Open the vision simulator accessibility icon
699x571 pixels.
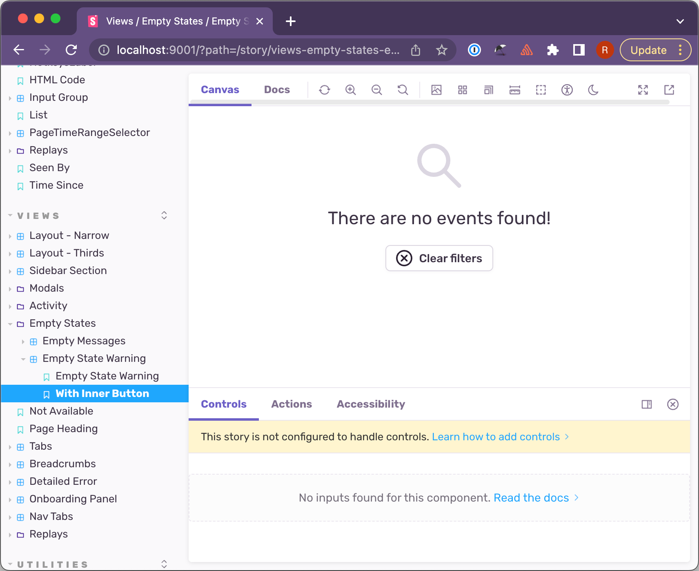tap(567, 90)
